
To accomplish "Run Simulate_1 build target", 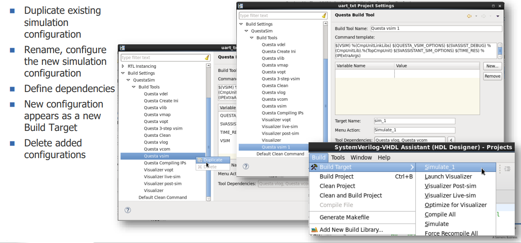I will pyautogui.click(x=456, y=167).
